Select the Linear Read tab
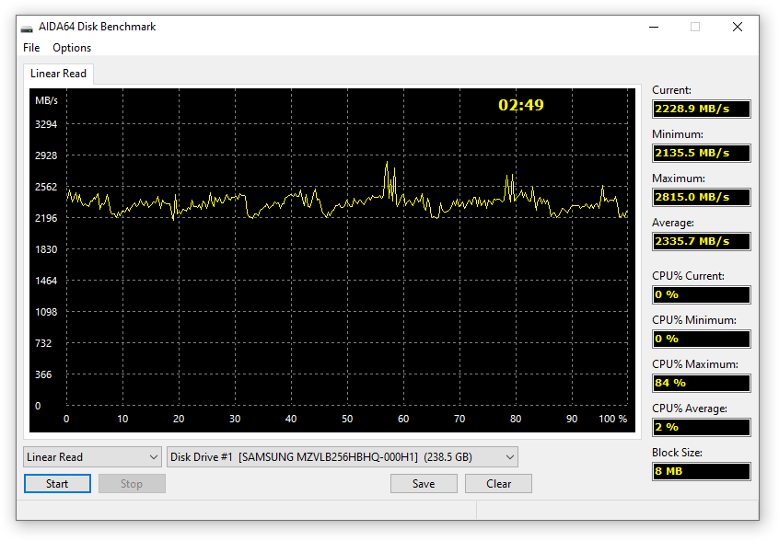This screenshot has width=779, height=541. (58, 74)
